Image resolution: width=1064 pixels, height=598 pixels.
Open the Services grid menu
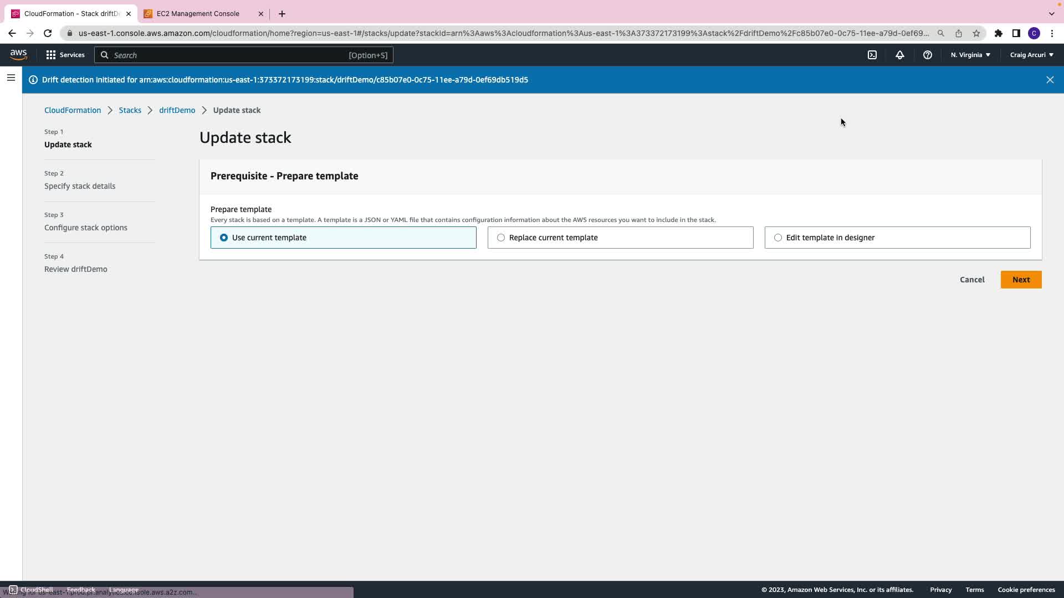[x=65, y=55]
